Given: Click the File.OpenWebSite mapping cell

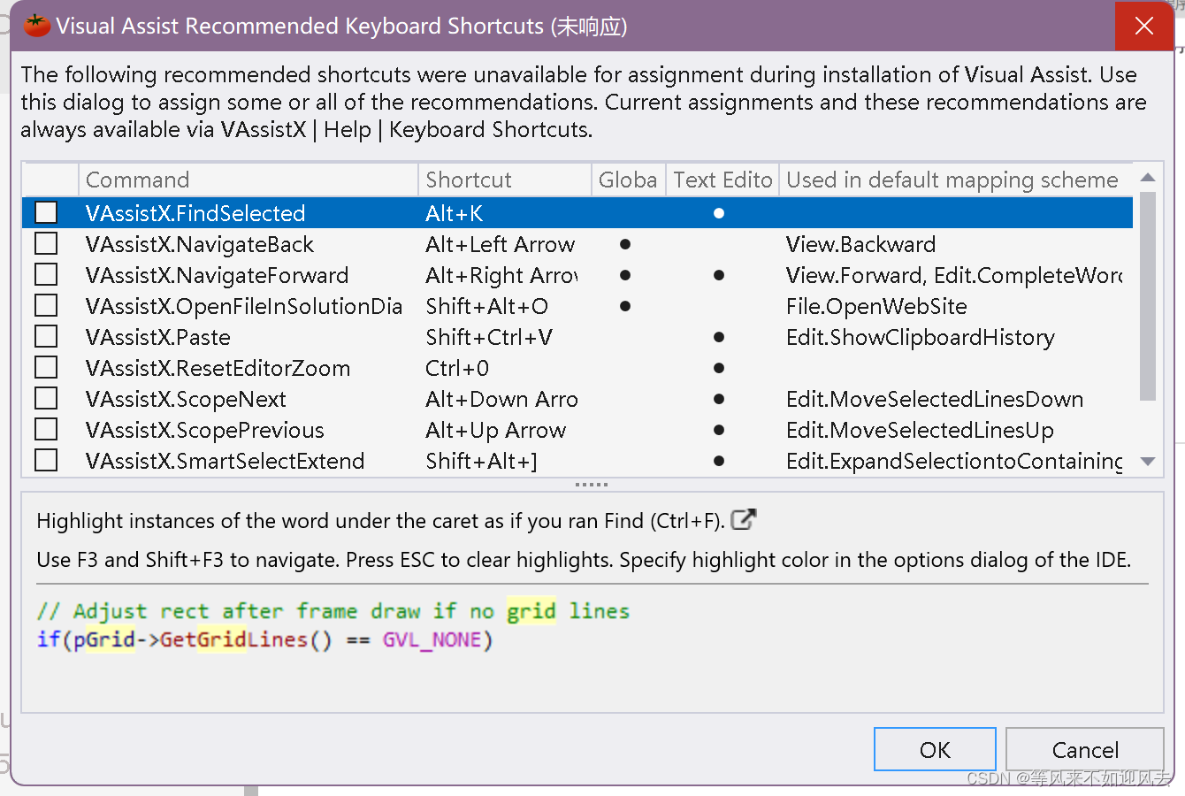Looking at the screenshot, I should pos(876,306).
